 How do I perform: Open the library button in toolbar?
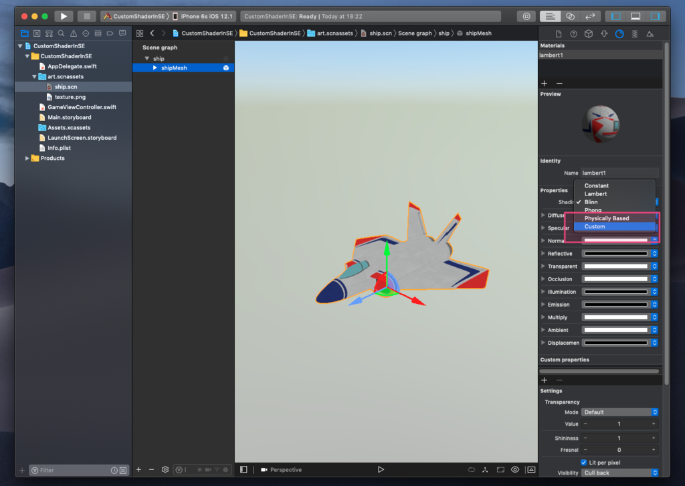[526, 16]
